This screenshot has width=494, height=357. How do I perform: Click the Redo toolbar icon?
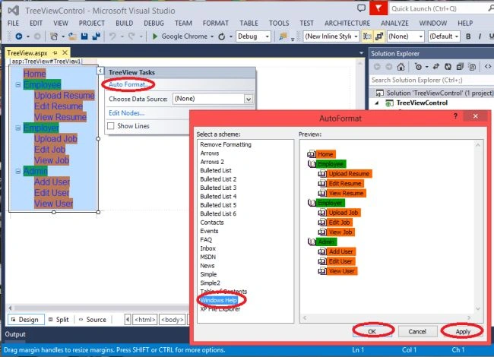click(131, 36)
